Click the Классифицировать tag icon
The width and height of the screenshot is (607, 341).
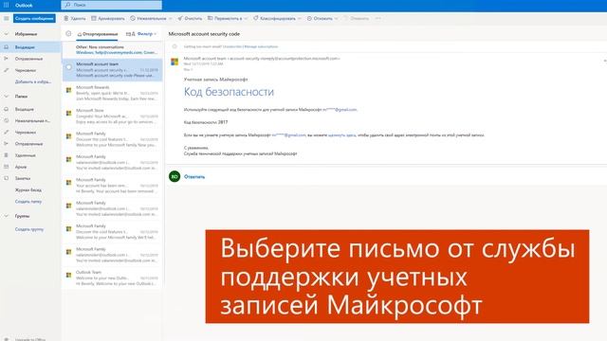click(256, 18)
